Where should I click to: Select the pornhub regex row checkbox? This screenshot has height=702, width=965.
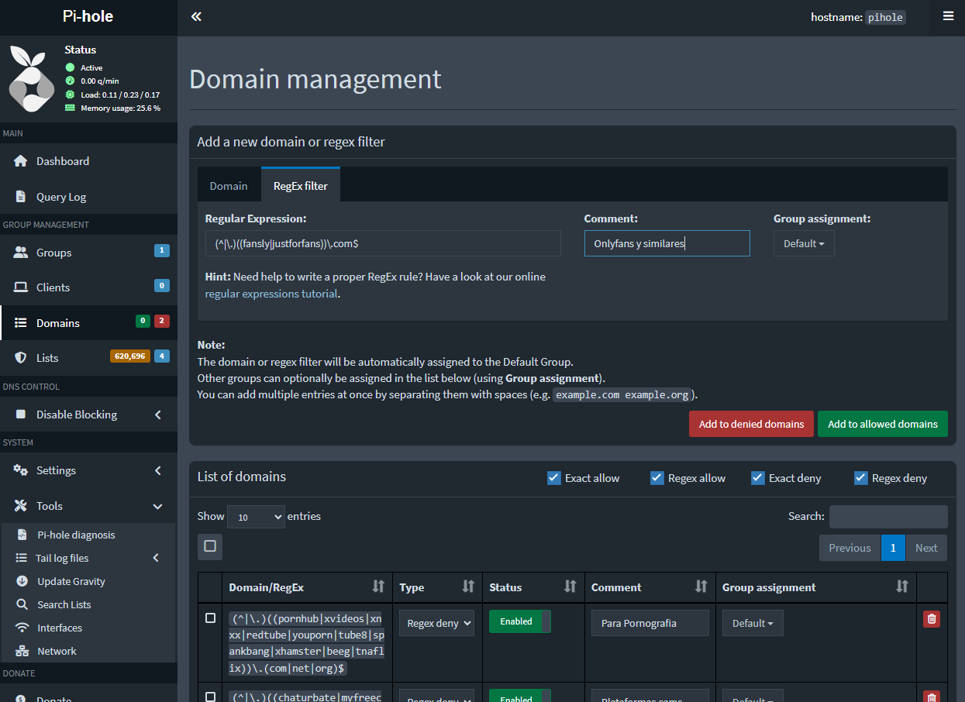pos(210,618)
